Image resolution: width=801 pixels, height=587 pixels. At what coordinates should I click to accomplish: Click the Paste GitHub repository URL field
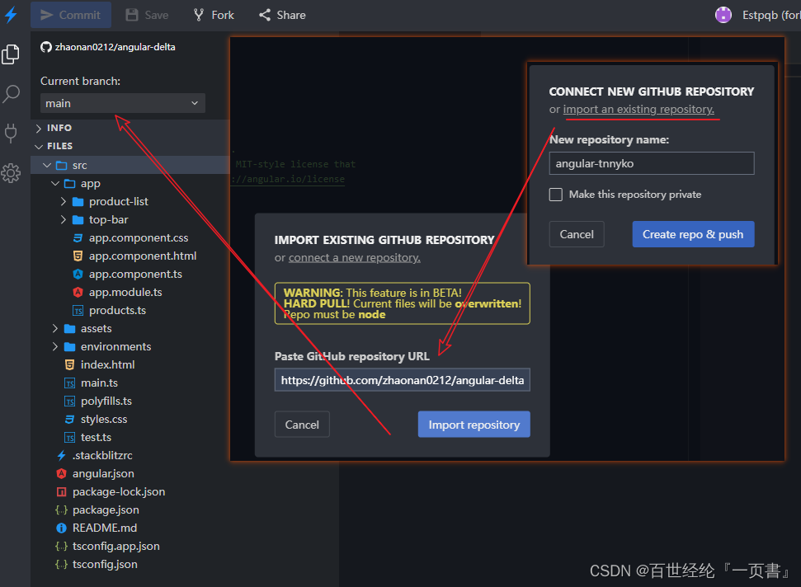click(403, 380)
